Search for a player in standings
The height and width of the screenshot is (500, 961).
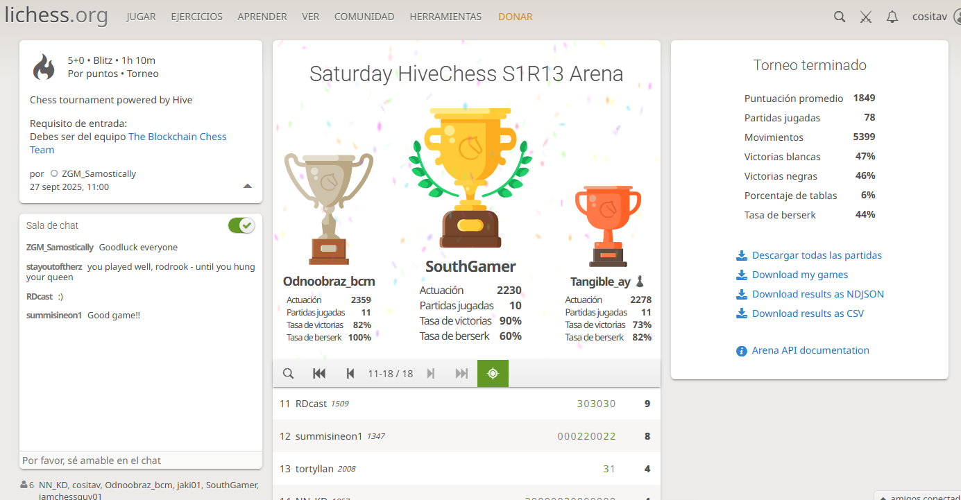289,374
